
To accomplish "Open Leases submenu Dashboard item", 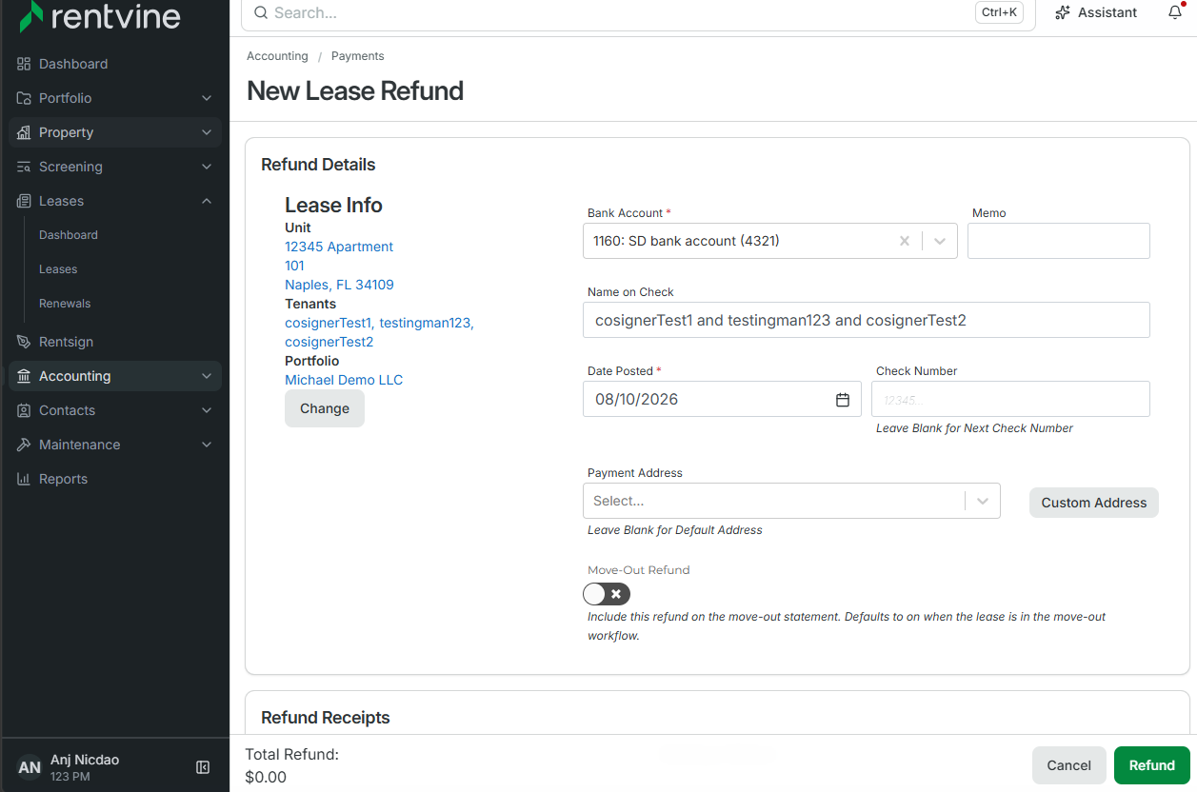I will click(x=69, y=235).
